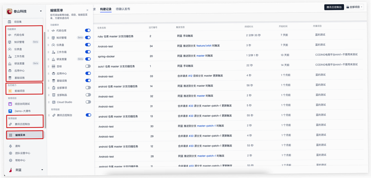Screen dimensions: 371x178
Task: Click the left sidebar vertical scrollbar
Action: (45, 80)
